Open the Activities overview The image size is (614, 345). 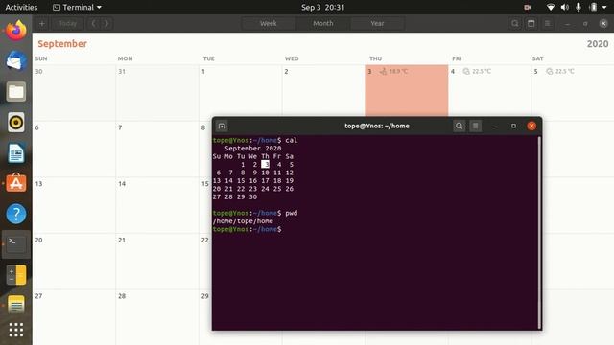(21, 7)
